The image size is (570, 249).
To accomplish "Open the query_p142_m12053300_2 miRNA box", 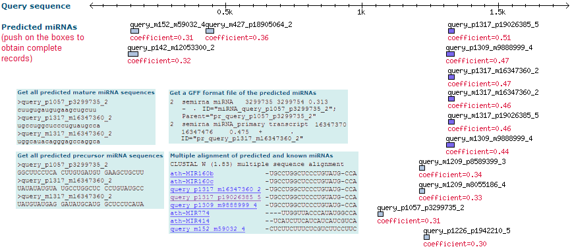I will tap(133, 54).
